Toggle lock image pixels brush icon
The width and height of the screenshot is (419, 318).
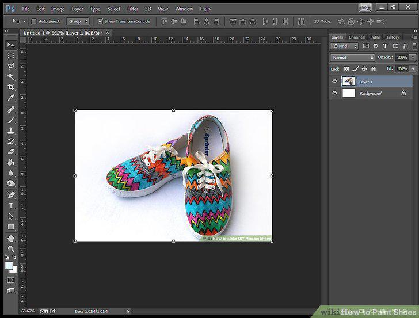point(355,69)
